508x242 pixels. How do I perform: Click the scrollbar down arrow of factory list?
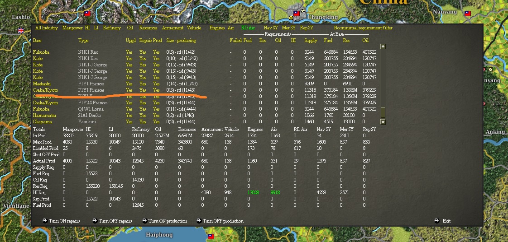point(383,122)
